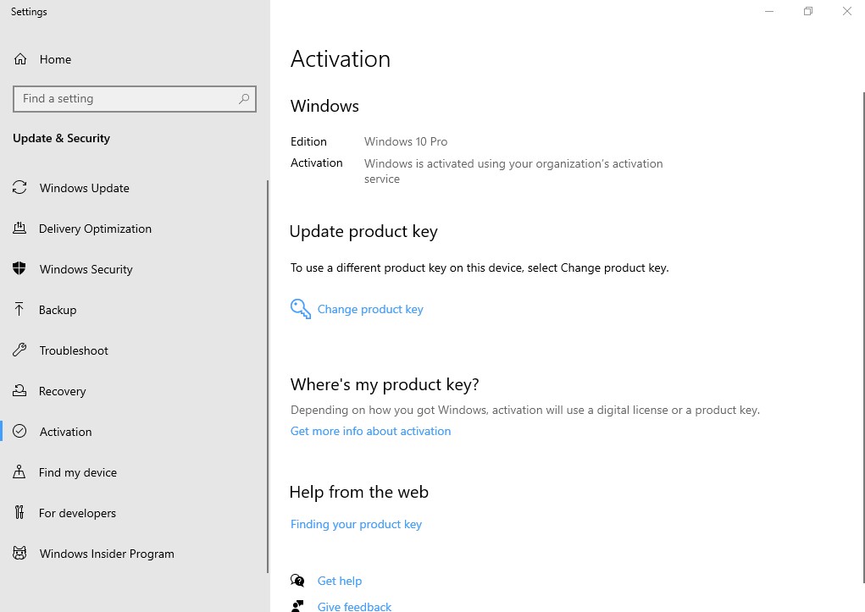Click the key icon beside Change product key
865x612 pixels.
301,309
